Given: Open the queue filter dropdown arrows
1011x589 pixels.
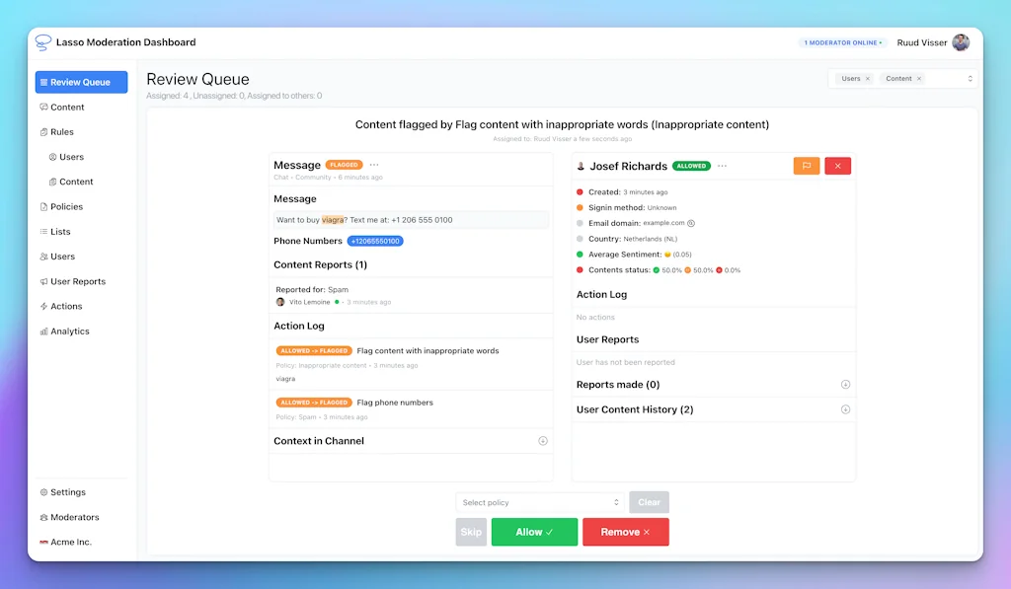Looking at the screenshot, I should (x=970, y=79).
